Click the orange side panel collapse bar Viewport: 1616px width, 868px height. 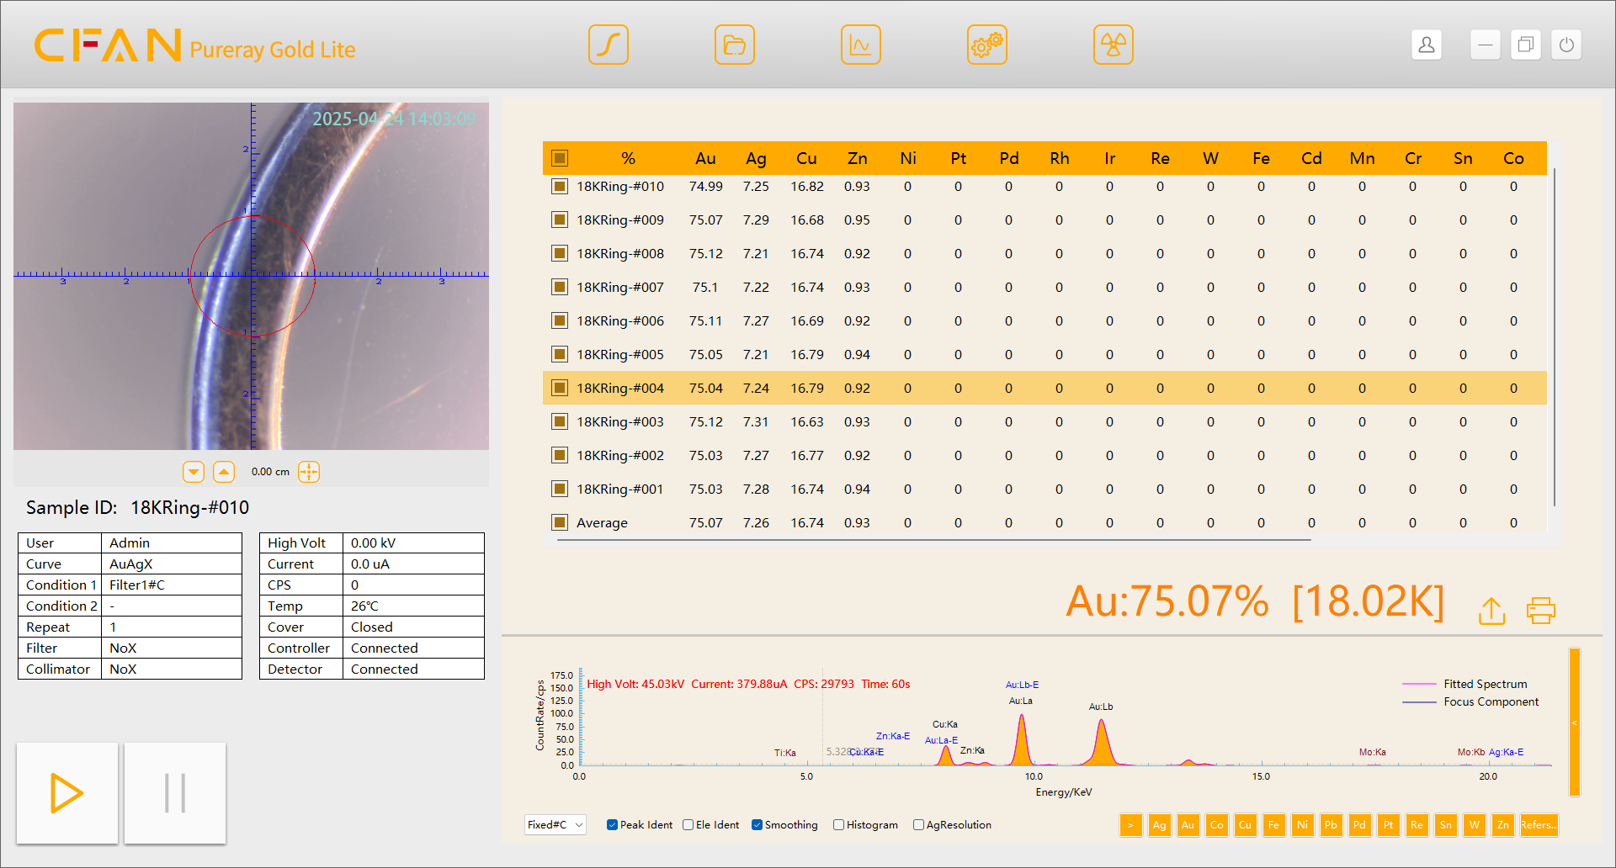1575,722
